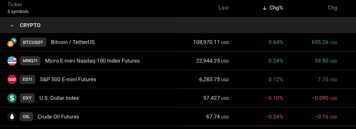
Task: Open Micro E-mini Nasdaq-100 Index Futures
Action: (x=92, y=61)
